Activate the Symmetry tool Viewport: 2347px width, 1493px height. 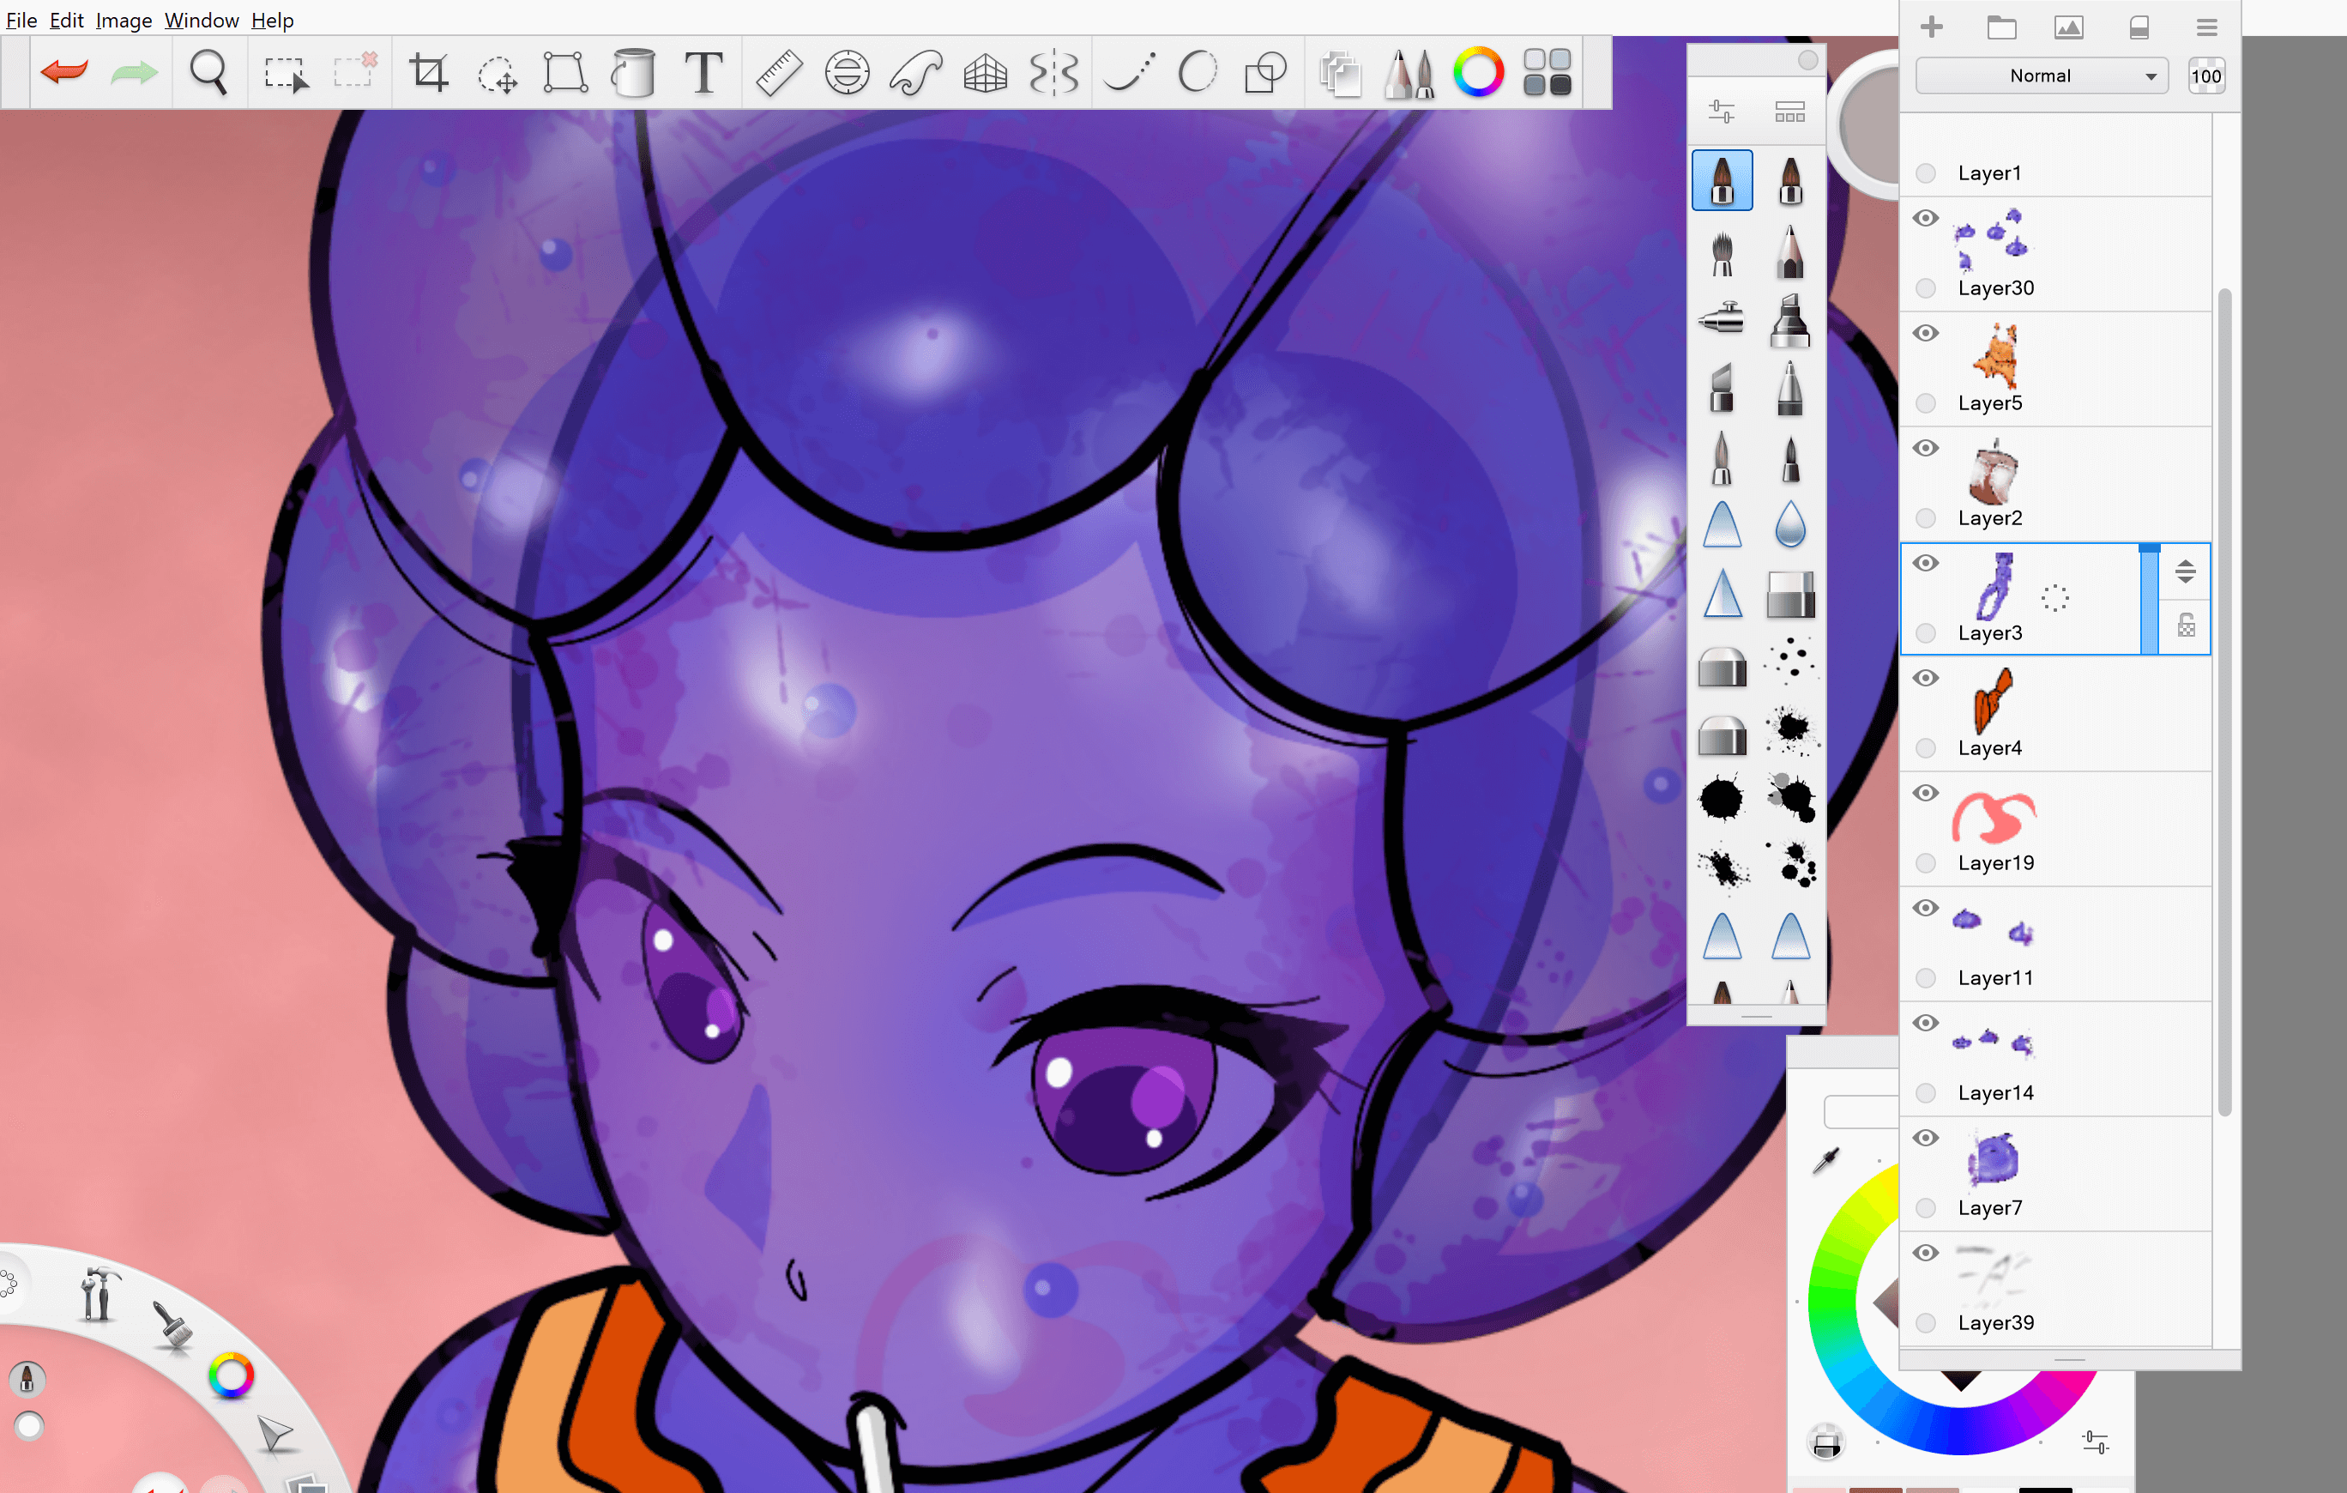1053,73
